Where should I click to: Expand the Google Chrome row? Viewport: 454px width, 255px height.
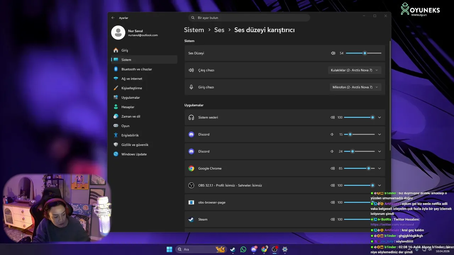(379, 168)
